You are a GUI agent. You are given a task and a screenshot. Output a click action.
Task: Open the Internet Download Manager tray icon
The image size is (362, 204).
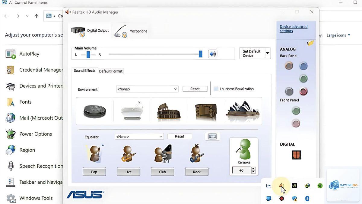(x=307, y=186)
